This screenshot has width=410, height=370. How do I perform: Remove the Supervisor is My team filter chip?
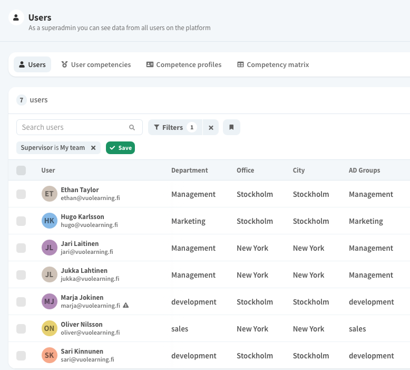(93, 148)
